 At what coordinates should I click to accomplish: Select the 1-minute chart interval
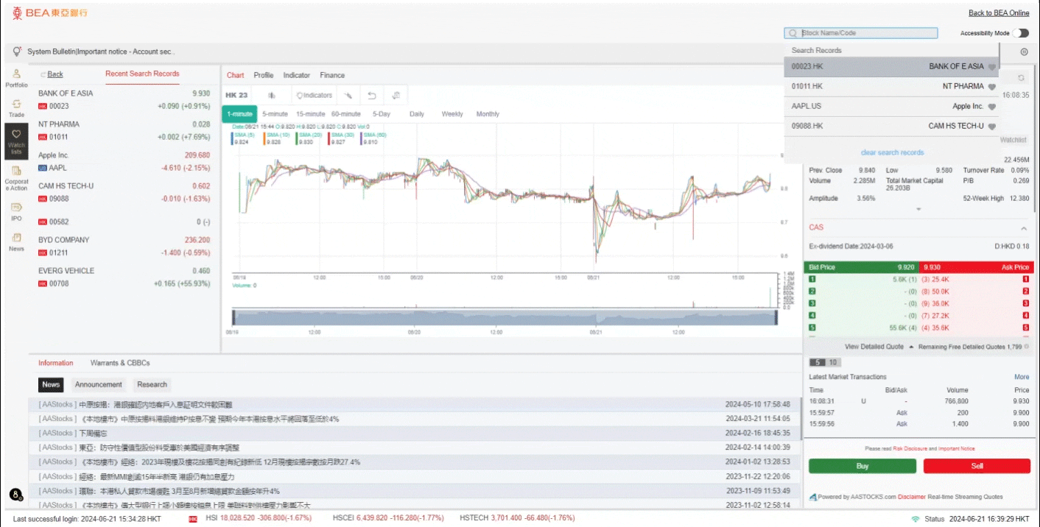(x=239, y=114)
